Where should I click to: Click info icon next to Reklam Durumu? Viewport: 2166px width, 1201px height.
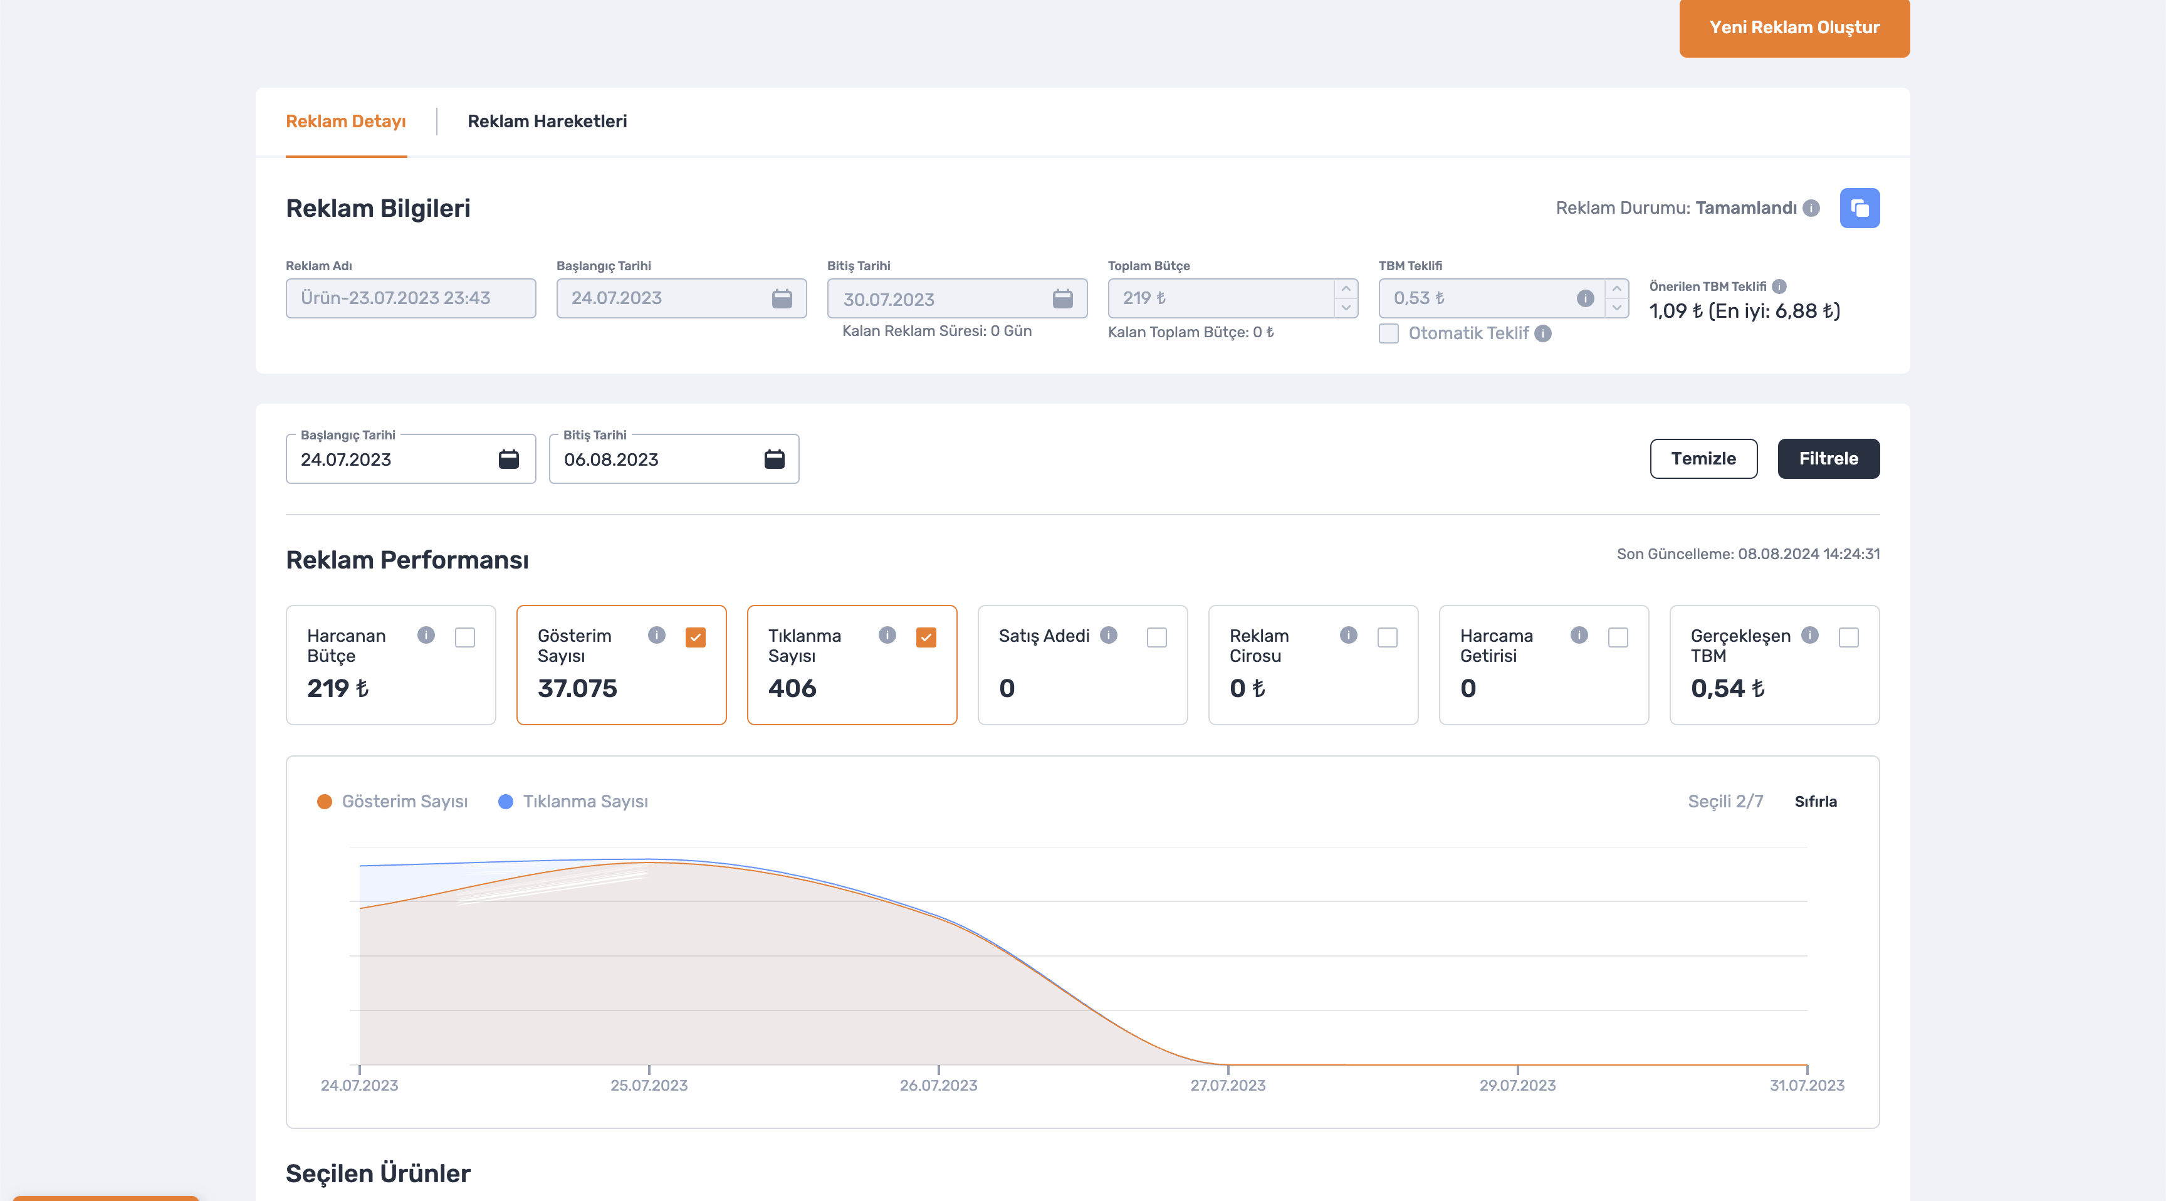pos(1811,207)
